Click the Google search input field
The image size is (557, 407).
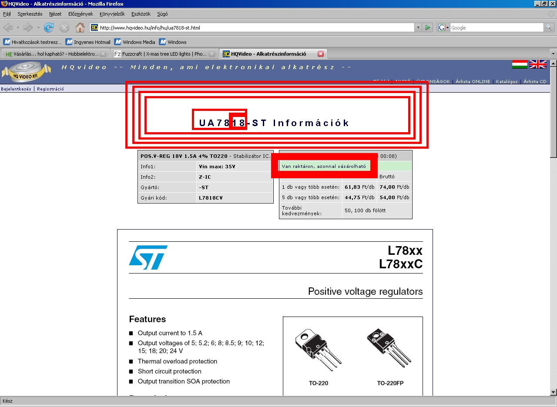(x=497, y=27)
